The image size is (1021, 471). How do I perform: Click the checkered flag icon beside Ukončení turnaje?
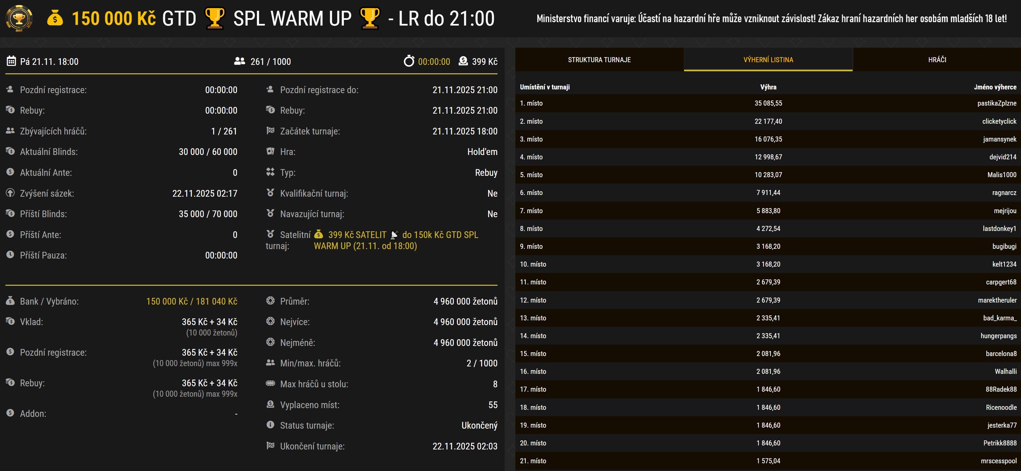point(270,445)
